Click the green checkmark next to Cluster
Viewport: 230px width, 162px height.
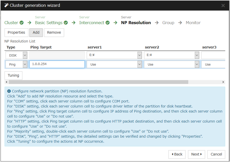22,23
